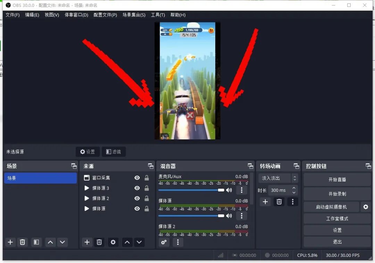The image size is (375, 263).
Task: Click 退出 to exit OBS
Action: pyautogui.click(x=337, y=242)
